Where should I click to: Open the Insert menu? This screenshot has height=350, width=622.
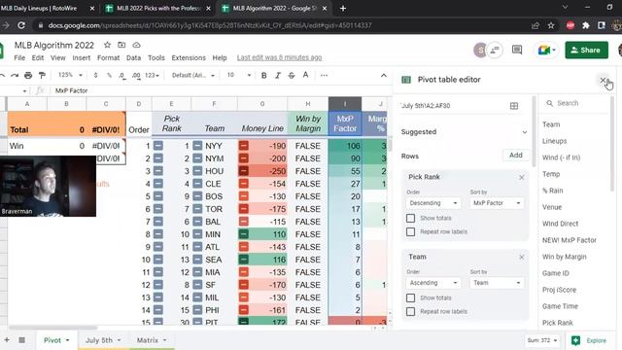(x=82, y=58)
